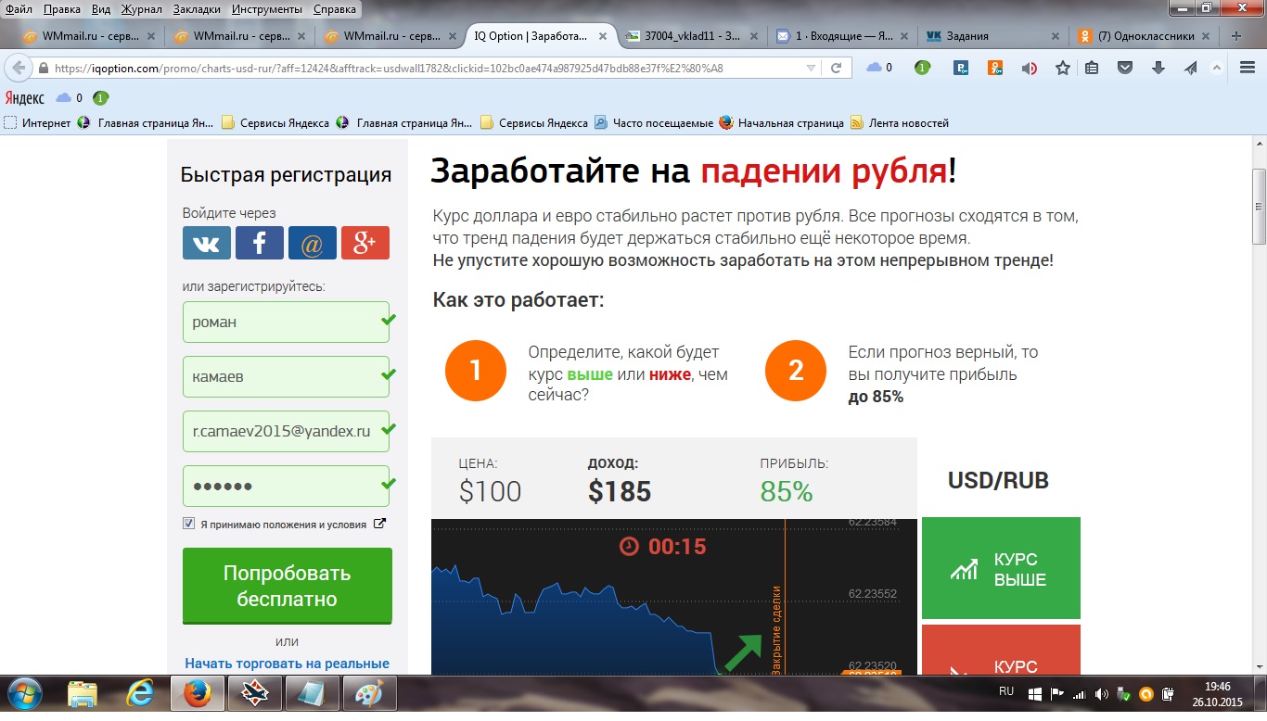This screenshot has height=721, width=1267.
Task: Open the URL bar history dropdown arrow
Action: pos(811,69)
